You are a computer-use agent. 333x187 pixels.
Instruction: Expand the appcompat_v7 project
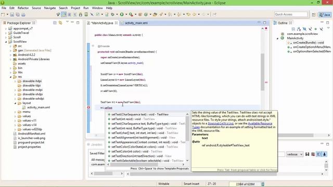(6, 29)
